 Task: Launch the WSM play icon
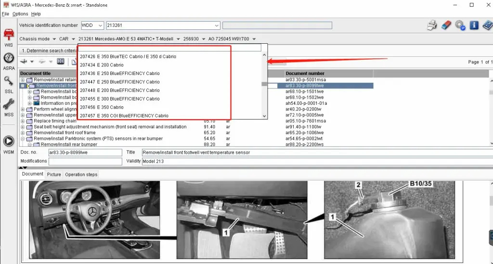click(8, 143)
